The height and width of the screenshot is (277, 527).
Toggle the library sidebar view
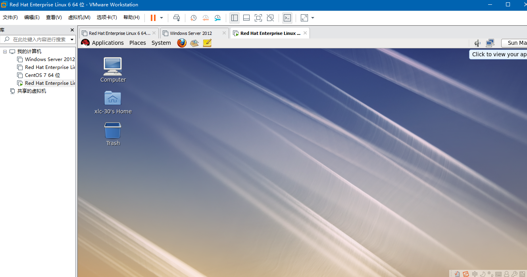click(235, 18)
